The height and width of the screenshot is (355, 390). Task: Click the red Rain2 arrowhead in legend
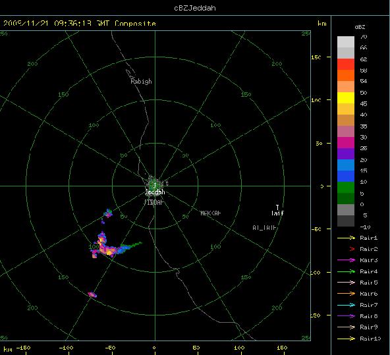coord(352,249)
